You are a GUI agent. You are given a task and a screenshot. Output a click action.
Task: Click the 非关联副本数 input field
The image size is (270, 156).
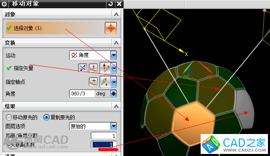(x=104, y=145)
